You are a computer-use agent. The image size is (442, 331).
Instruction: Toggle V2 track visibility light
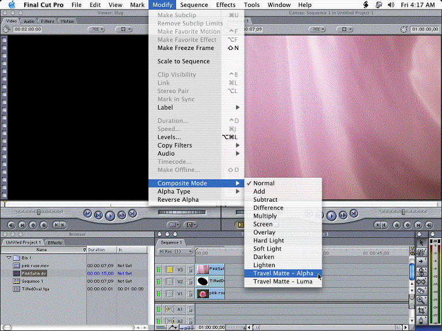[x=159, y=282]
